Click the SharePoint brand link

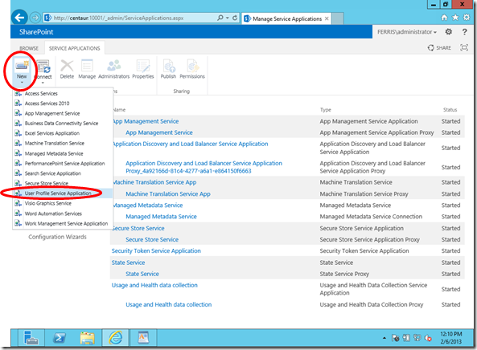click(36, 32)
